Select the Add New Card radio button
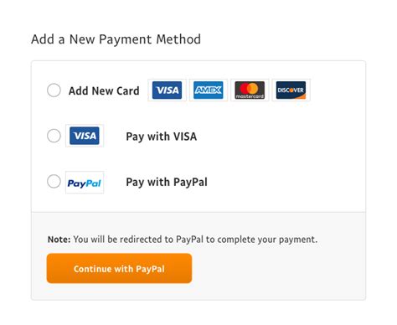The width and height of the screenshot is (397, 325). [54, 90]
